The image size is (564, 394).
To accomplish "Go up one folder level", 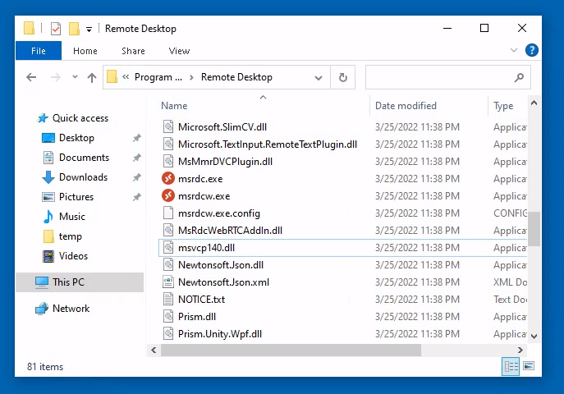I will 92,77.
